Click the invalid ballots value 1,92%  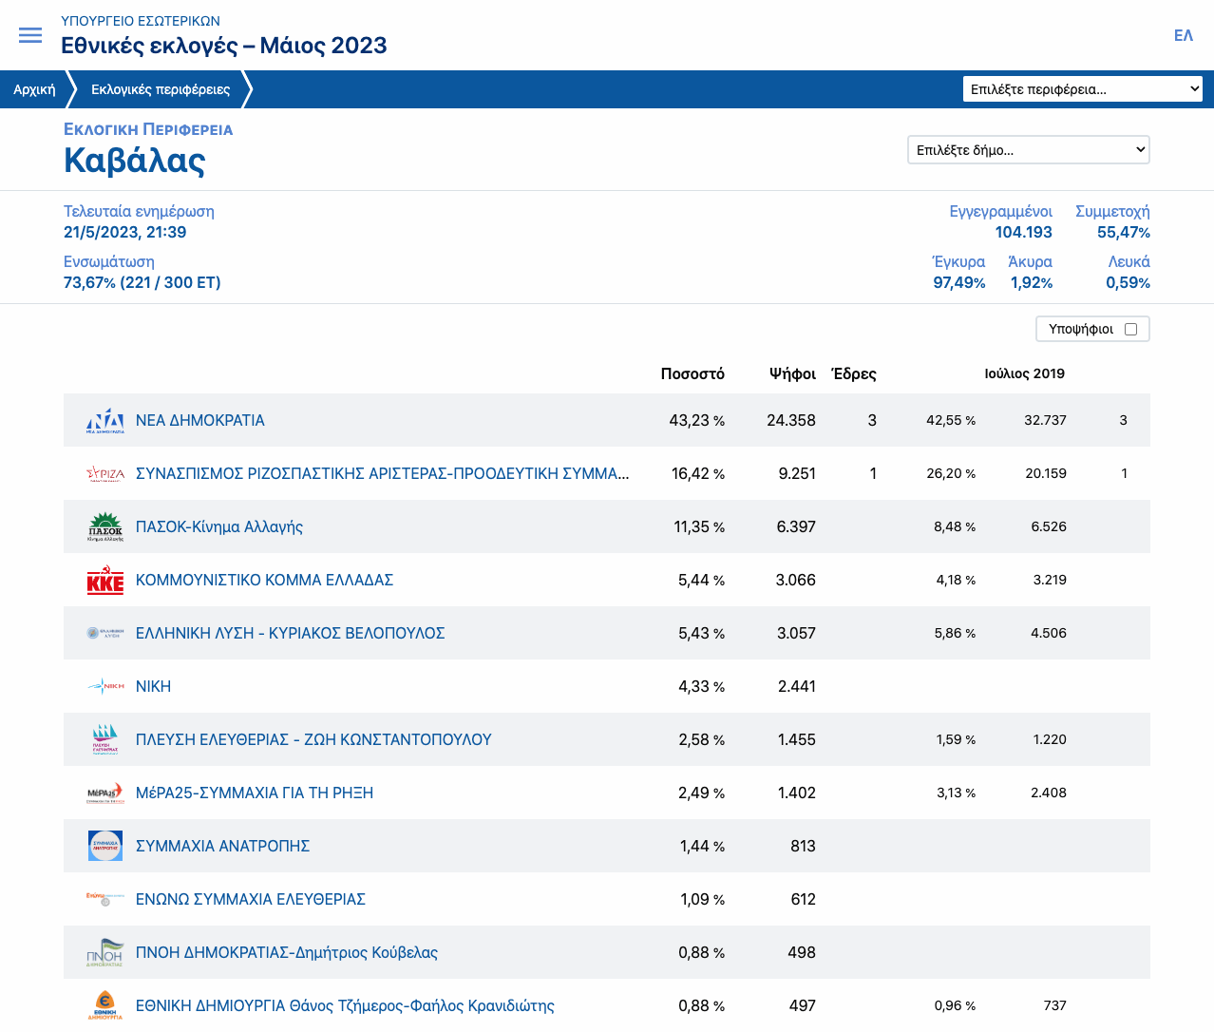tap(1032, 282)
